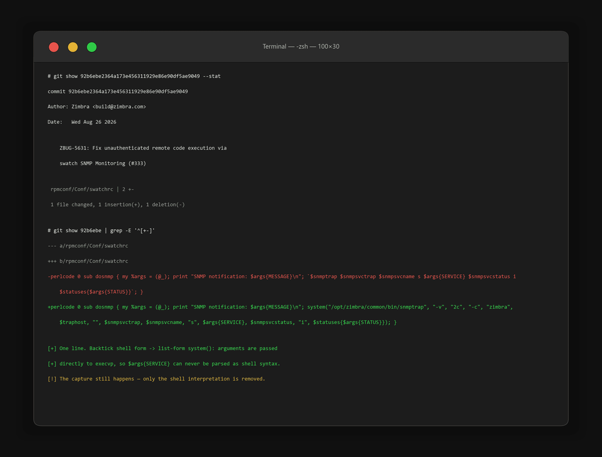The height and width of the screenshot is (457, 602).
Task: Close the Terminal window with red button
Action: pos(54,47)
